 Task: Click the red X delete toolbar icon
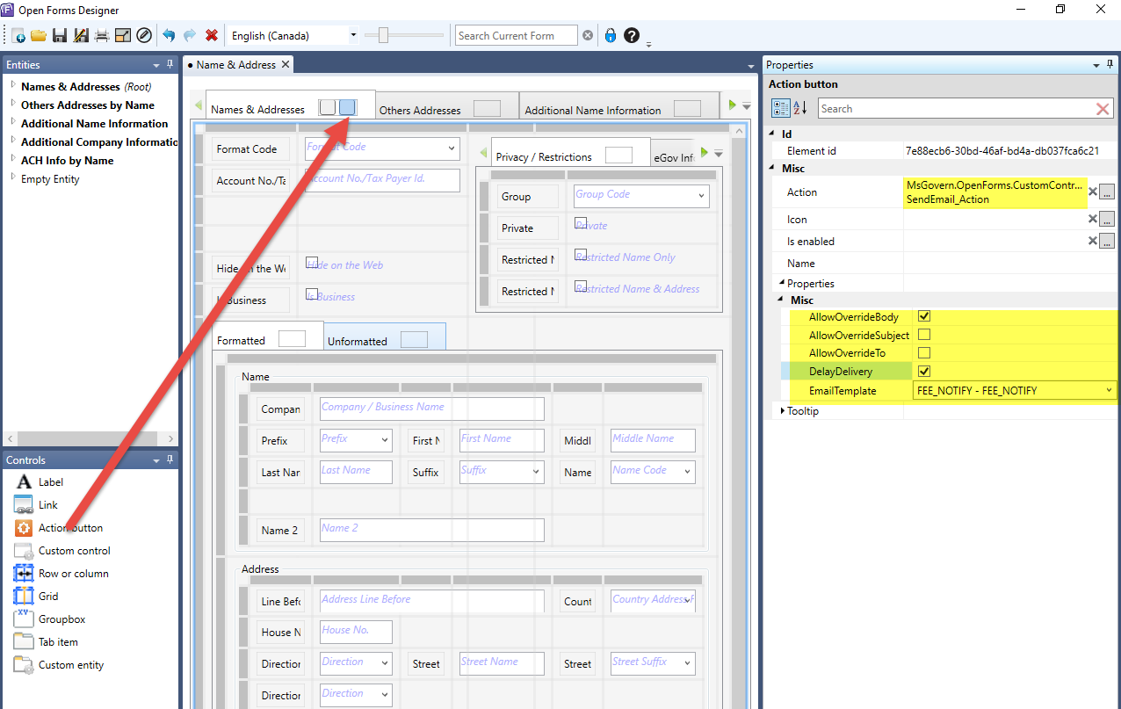click(212, 36)
